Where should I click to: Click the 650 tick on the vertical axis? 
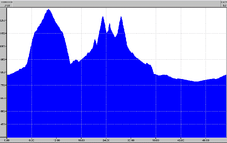[x=3, y=111]
